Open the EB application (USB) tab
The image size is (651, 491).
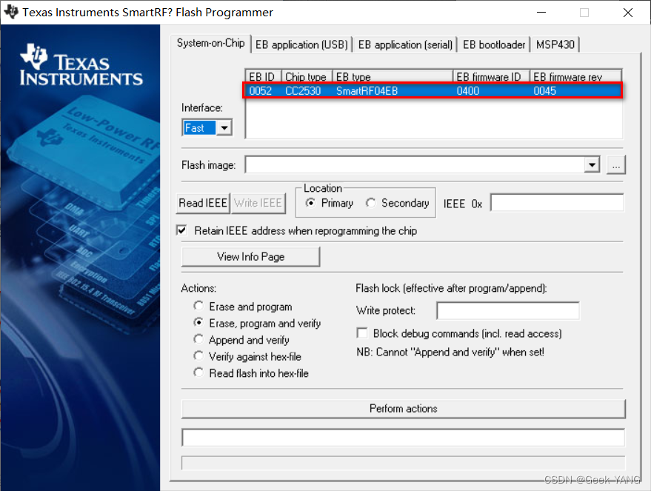[301, 45]
